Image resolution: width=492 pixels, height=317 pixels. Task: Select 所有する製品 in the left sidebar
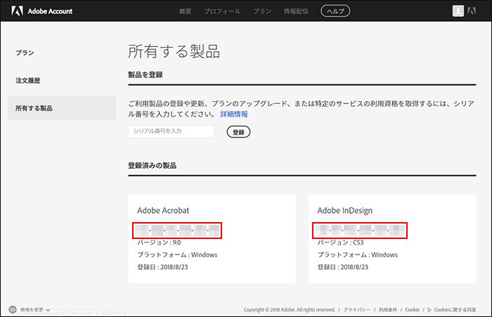point(62,108)
